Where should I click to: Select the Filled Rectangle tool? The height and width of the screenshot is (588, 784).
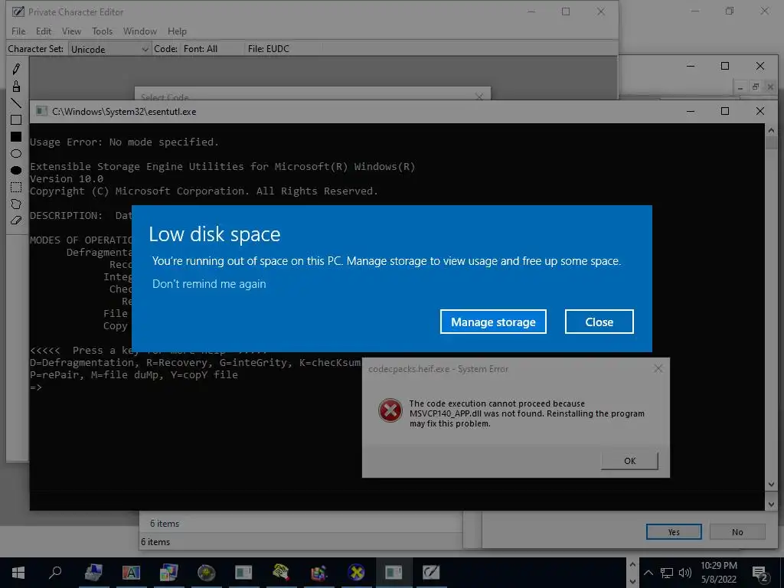point(16,137)
